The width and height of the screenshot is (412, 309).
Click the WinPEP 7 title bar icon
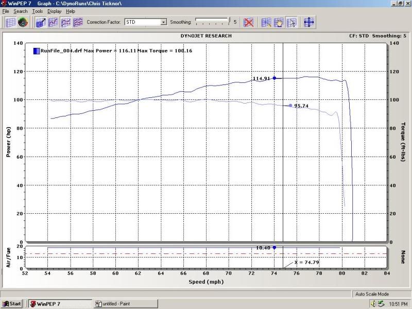4,4
